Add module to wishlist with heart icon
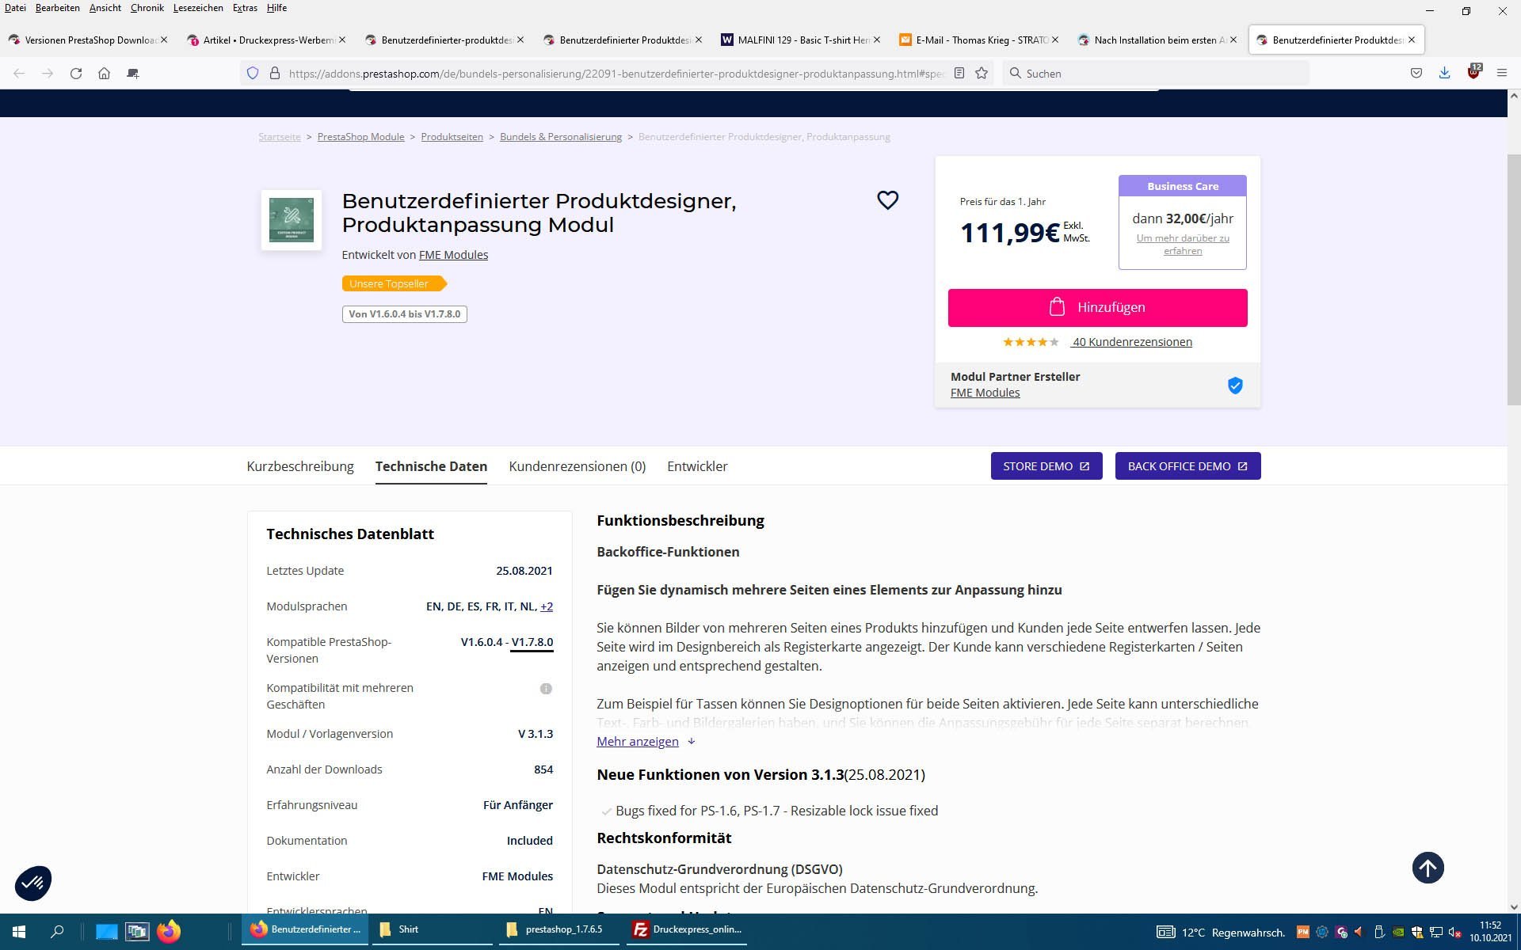This screenshot has width=1521, height=950. (887, 200)
